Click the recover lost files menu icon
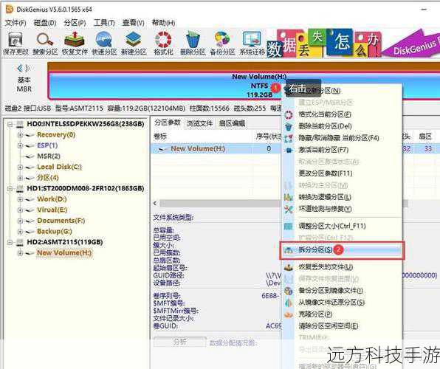 [289, 267]
